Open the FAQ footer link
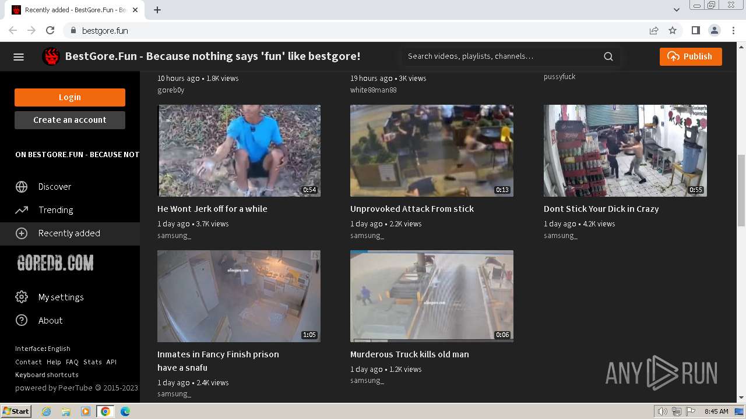746x419 pixels. (x=72, y=362)
